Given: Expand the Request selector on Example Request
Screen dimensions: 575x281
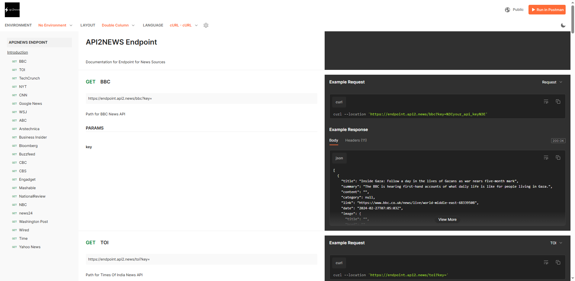Looking at the screenshot, I should pyautogui.click(x=552, y=82).
